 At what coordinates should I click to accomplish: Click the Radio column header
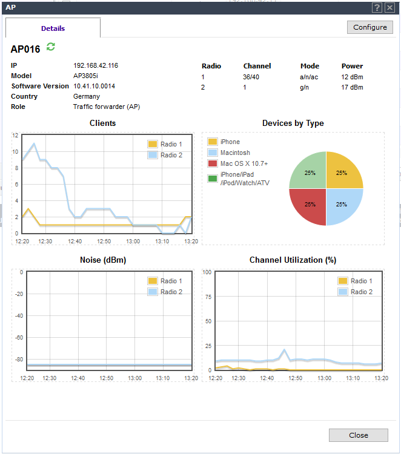coord(211,66)
